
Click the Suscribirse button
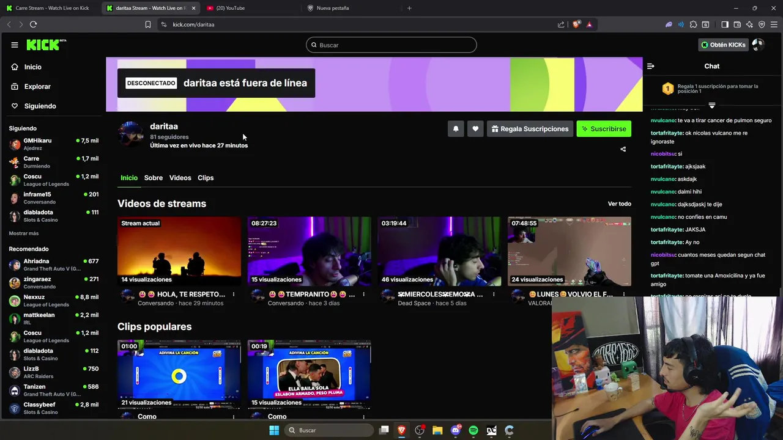pyautogui.click(x=604, y=129)
